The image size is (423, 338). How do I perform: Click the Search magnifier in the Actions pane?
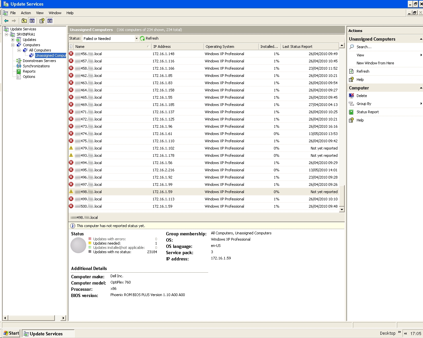(351, 47)
